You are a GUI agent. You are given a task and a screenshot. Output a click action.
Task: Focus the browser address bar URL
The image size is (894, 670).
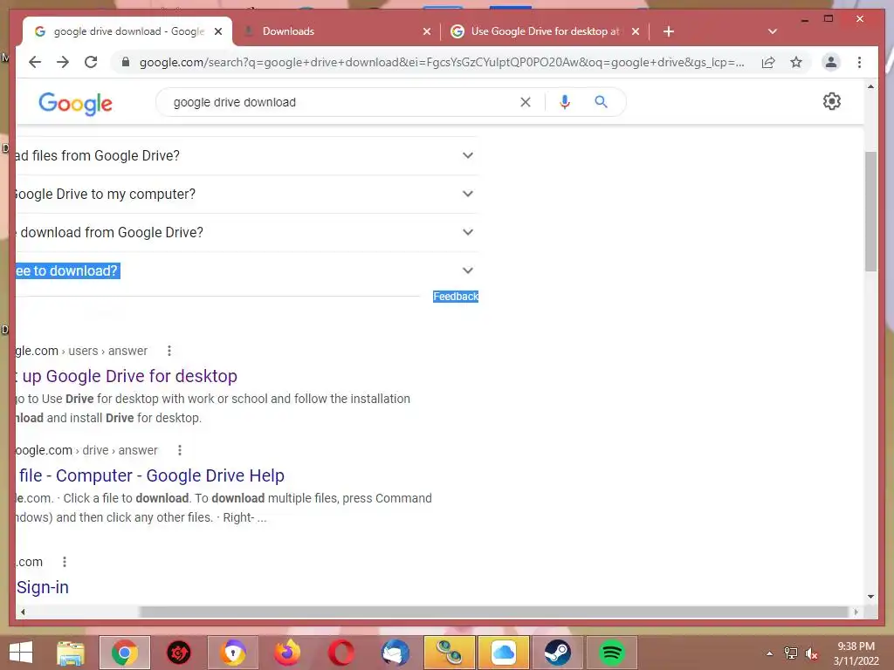click(442, 62)
